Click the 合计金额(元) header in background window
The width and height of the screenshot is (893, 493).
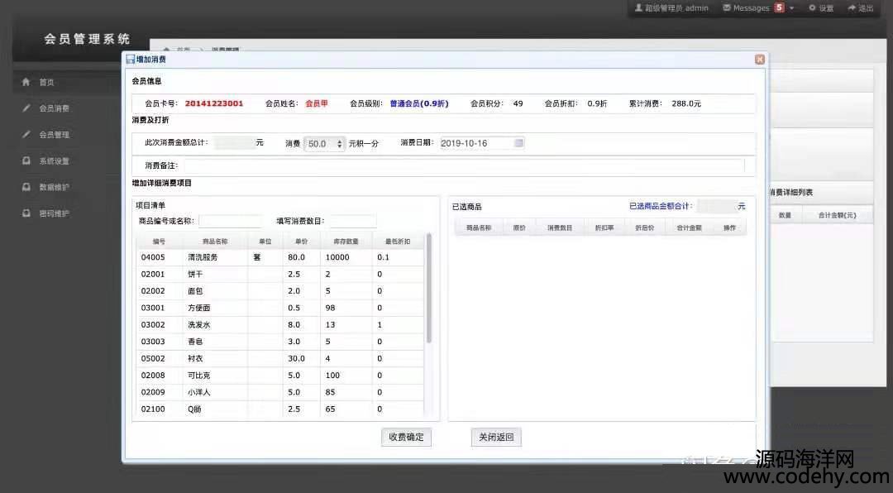tap(837, 215)
